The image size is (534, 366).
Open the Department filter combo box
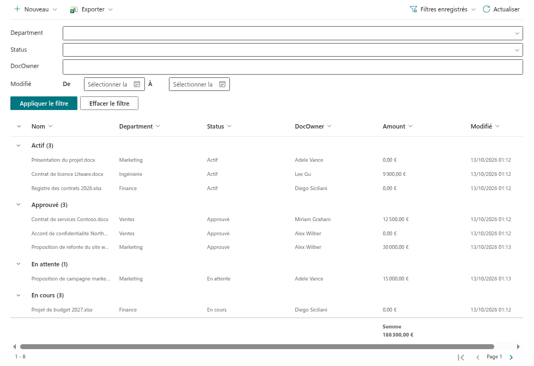(x=293, y=33)
